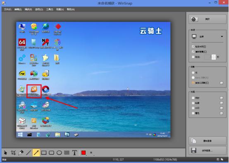Select the straight Line tool
The width and height of the screenshot is (229, 163).
click(29, 153)
